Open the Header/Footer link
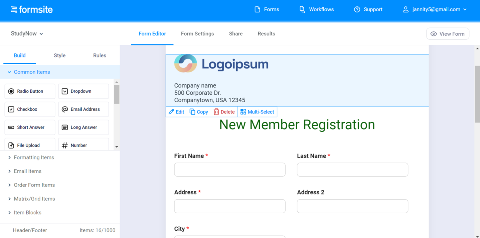 coord(30,230)
